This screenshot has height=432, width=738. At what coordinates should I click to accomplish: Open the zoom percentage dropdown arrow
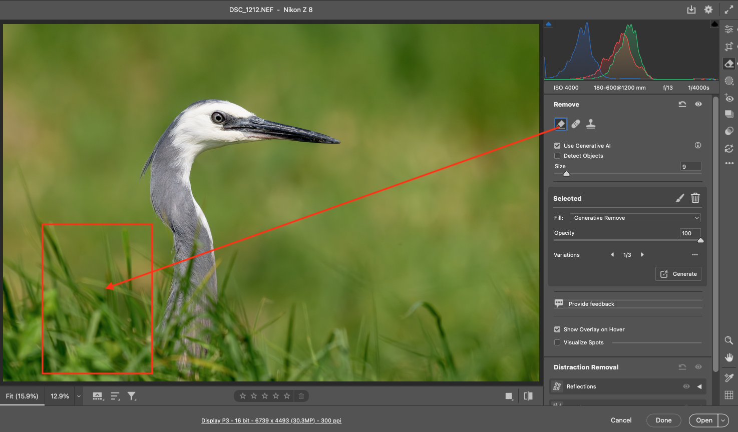click(79, 396)
